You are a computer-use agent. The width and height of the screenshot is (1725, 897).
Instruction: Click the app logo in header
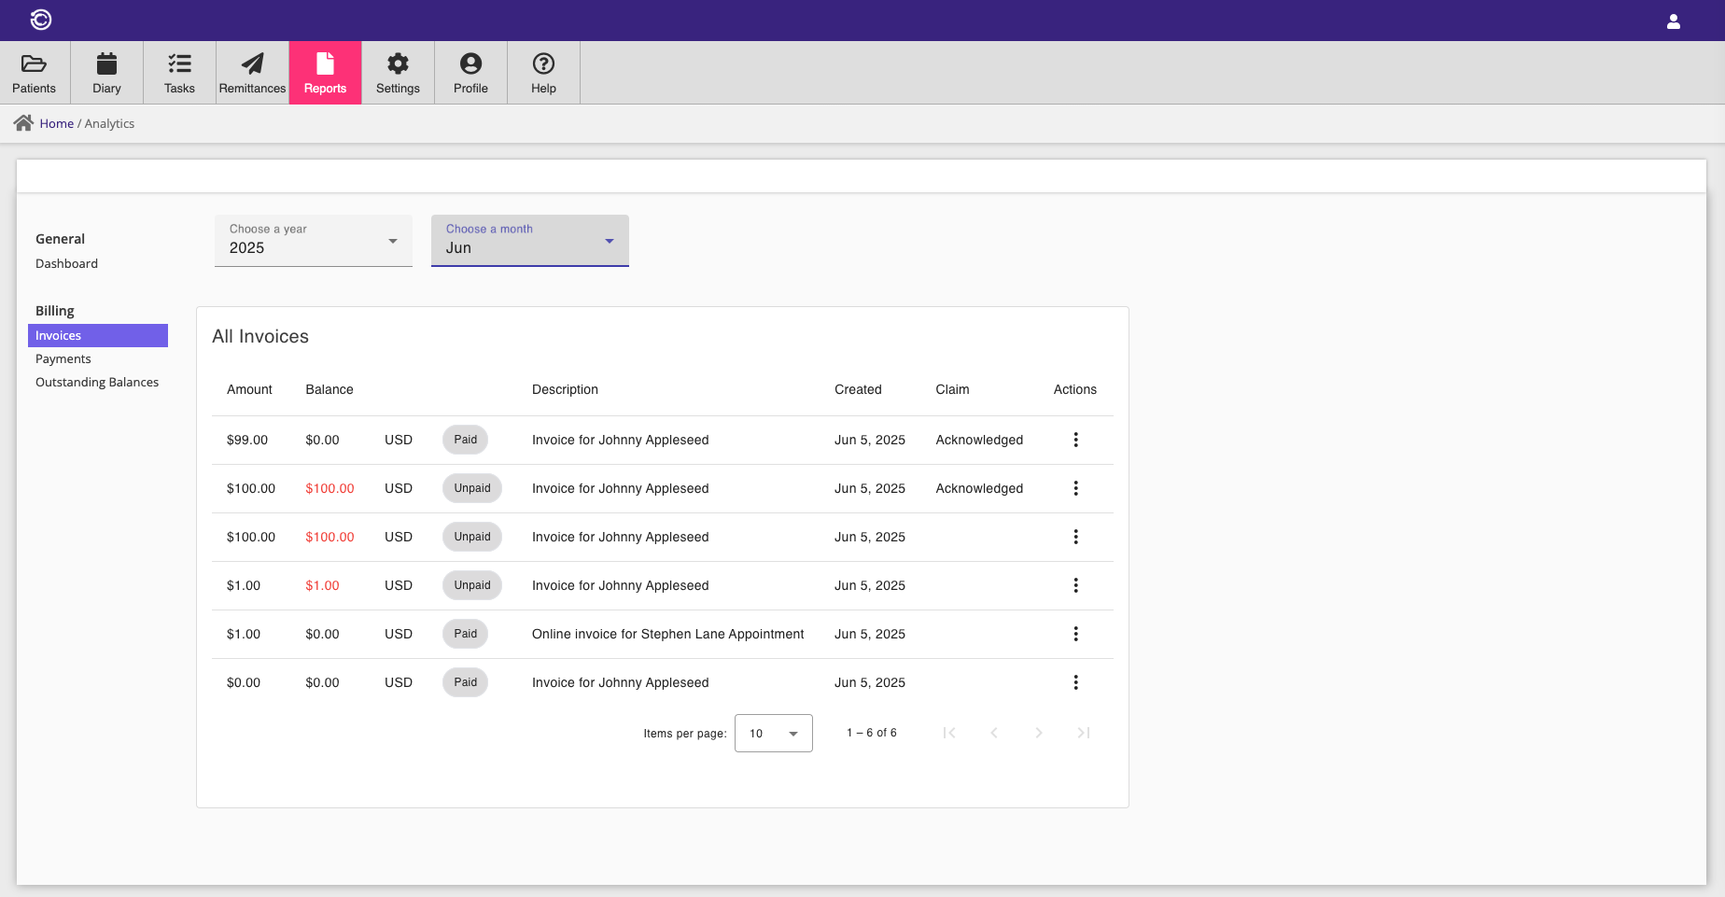pyautogui.click(x=41, y=20)
